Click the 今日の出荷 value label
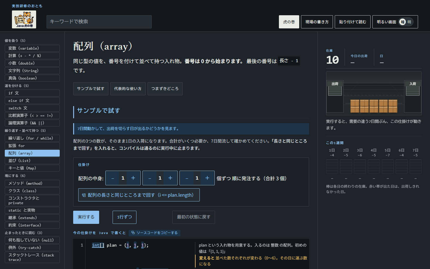The image size is (430, 269). coord(359,56)
